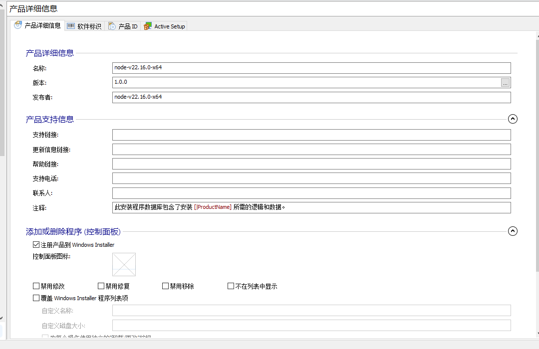
Task: Click the 自定义名称 field
Action: point(311,311)
